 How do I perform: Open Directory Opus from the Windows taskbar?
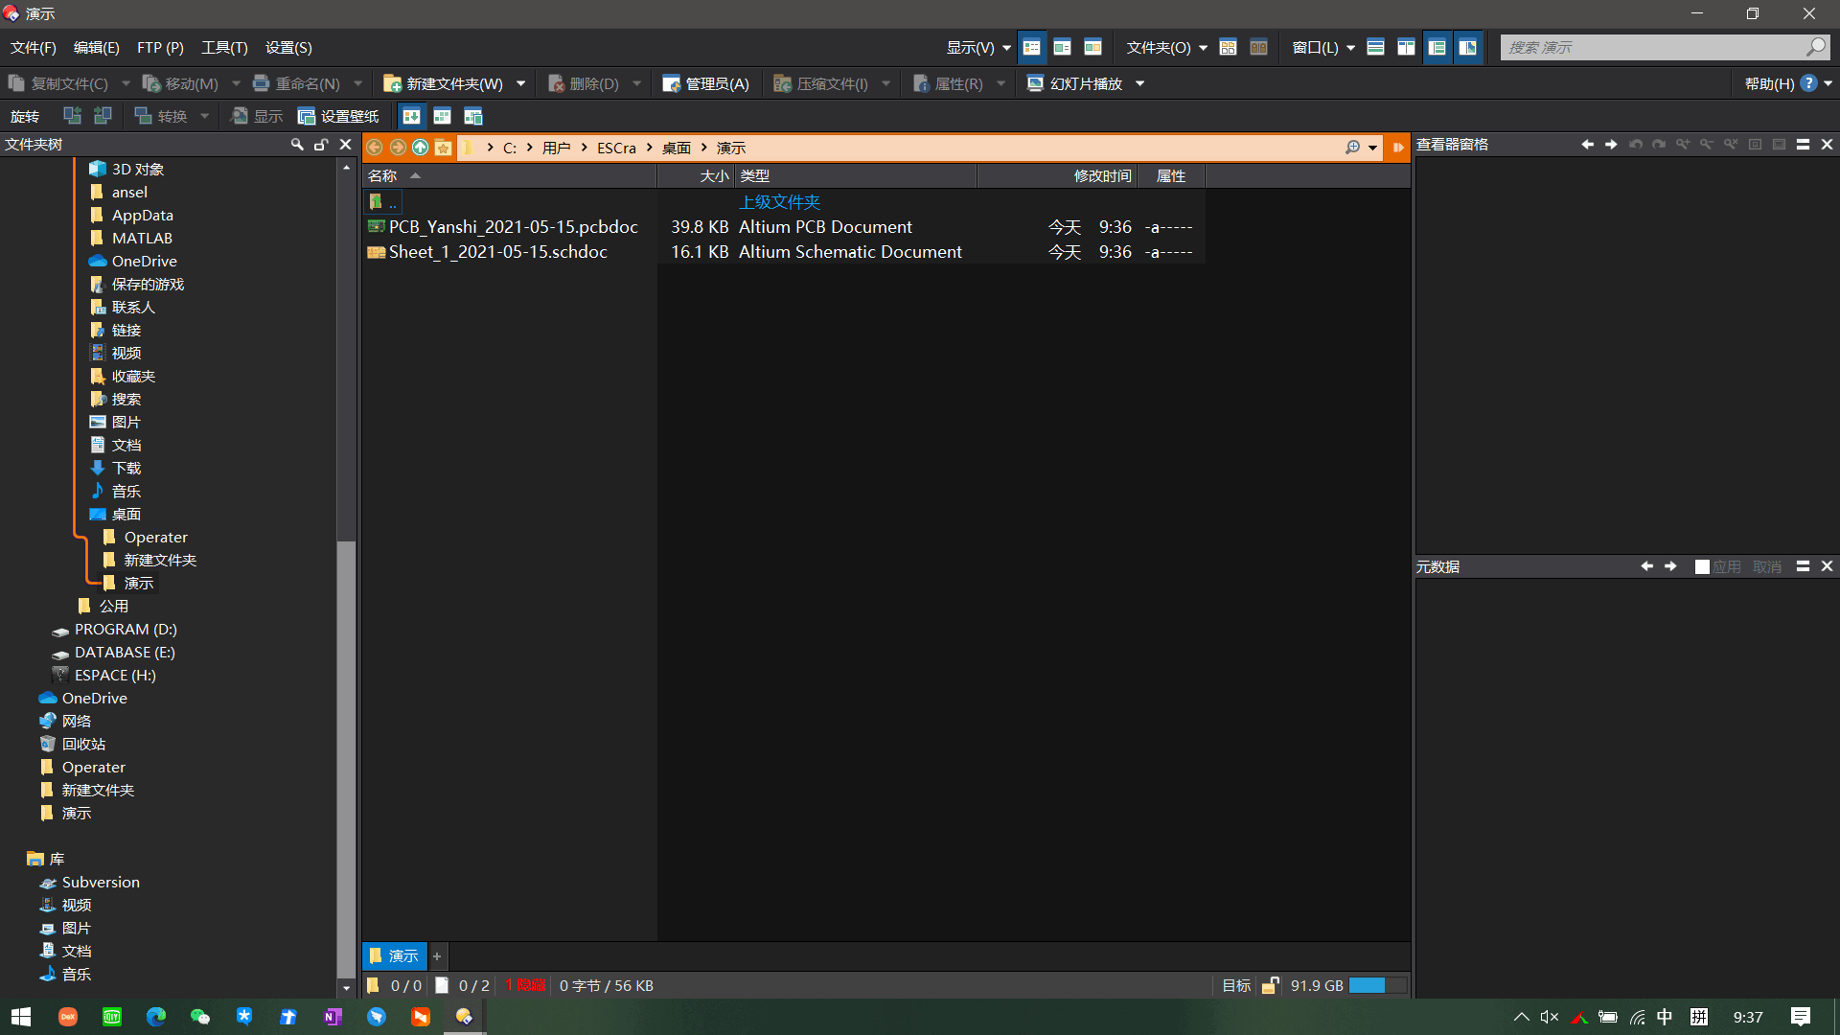[465, 1017]
